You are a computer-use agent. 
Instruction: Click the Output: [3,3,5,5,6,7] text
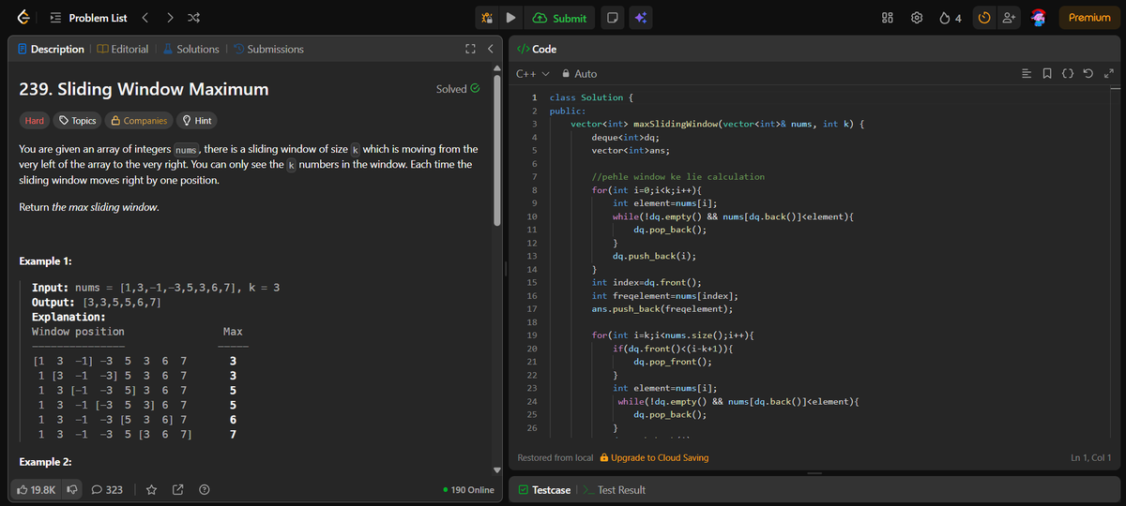[x=98, y=303]
